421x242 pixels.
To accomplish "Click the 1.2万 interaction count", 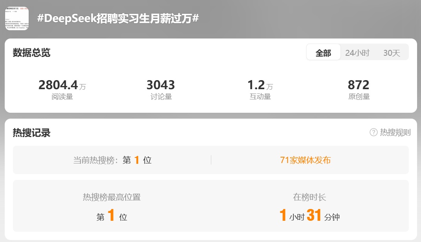I will [x=260, y=85].
